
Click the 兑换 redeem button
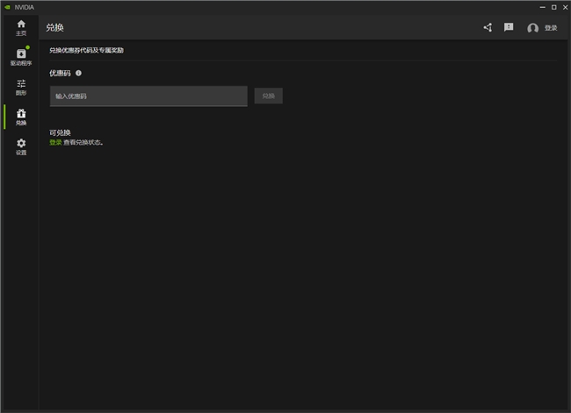(269, 96)
